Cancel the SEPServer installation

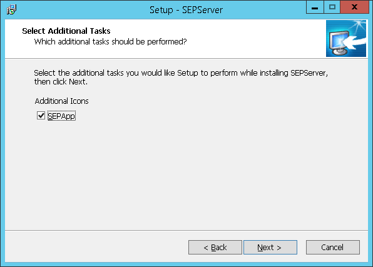click(332, 247)
